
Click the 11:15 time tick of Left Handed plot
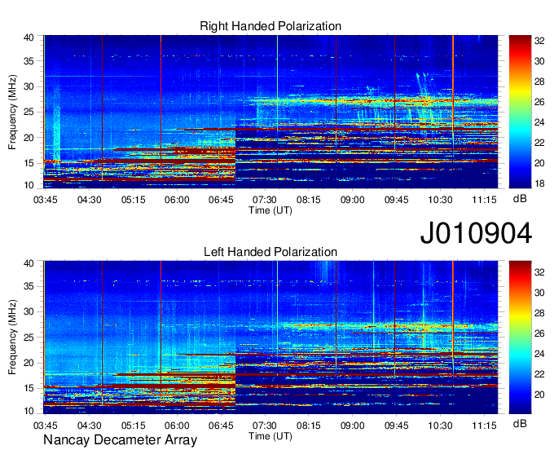[485, 426]
